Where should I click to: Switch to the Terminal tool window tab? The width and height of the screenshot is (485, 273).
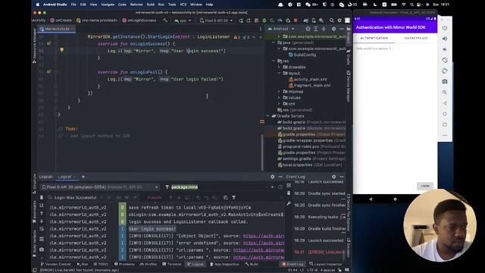(172, 264)
